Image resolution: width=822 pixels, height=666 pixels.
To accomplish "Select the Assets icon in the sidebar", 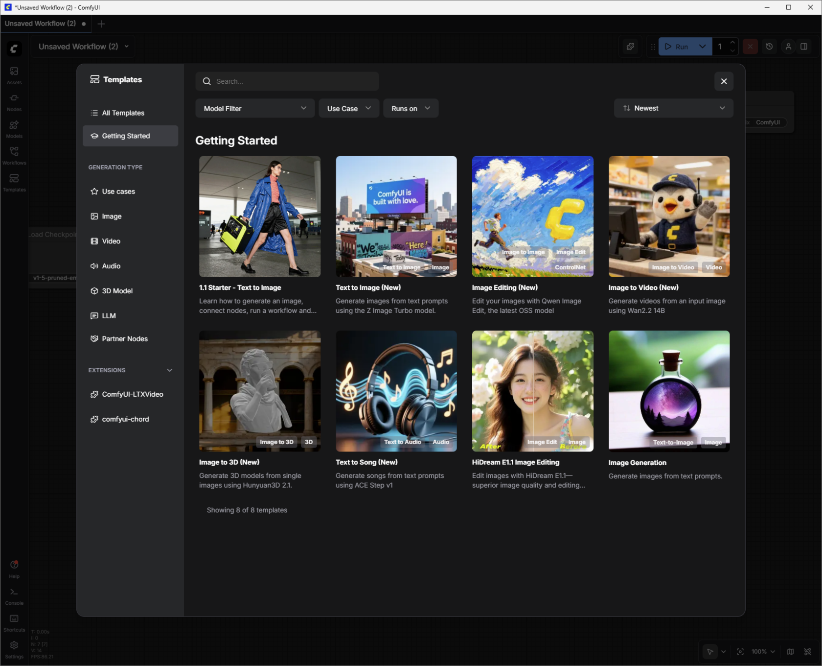I will [x=14, y=74].
